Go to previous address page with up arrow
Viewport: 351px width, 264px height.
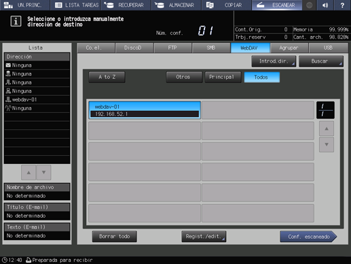click(327, 129)
